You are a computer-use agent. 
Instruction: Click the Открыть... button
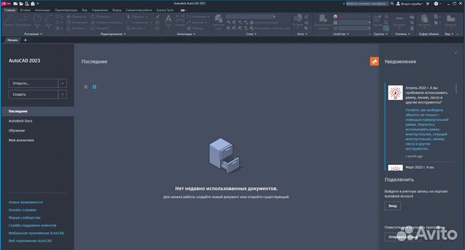click(x=34, y=83)
